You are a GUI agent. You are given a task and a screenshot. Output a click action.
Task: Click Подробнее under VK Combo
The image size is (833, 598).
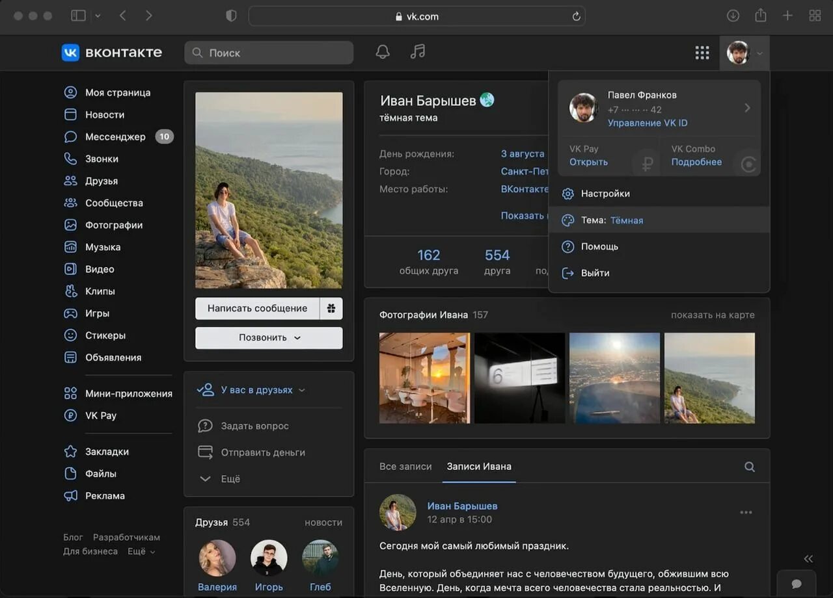[x=696, y=162]
